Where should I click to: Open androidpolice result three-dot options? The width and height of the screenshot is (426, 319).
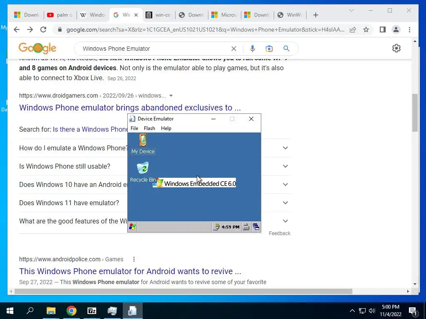pos(134,259)
